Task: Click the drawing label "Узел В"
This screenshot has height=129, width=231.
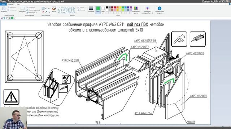Action: (191, 122)
